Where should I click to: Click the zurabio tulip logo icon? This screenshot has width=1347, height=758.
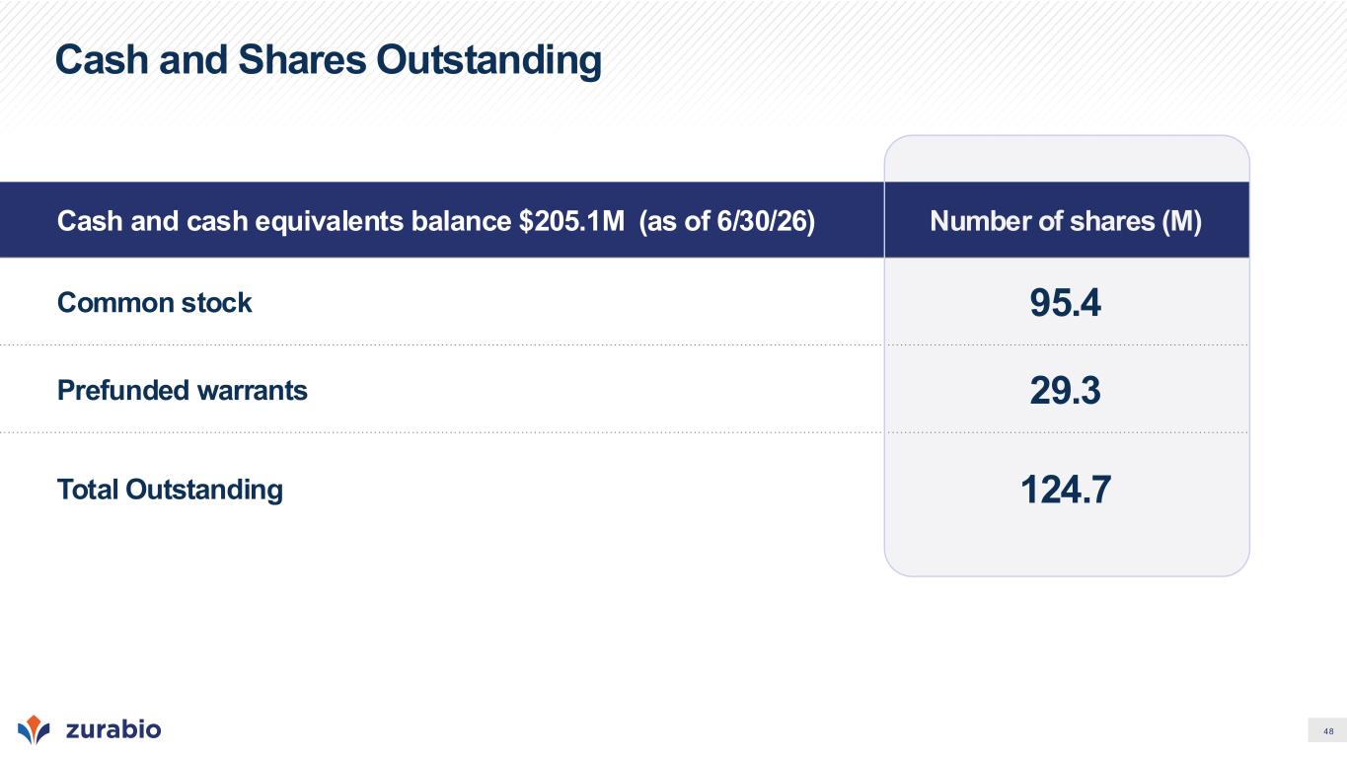34,729
